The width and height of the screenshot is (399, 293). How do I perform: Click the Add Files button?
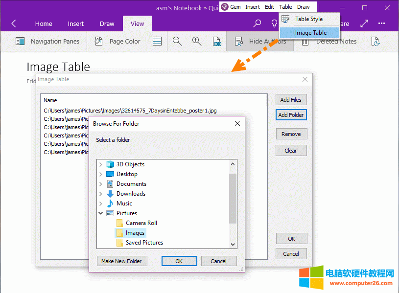(x=291, y=100)
